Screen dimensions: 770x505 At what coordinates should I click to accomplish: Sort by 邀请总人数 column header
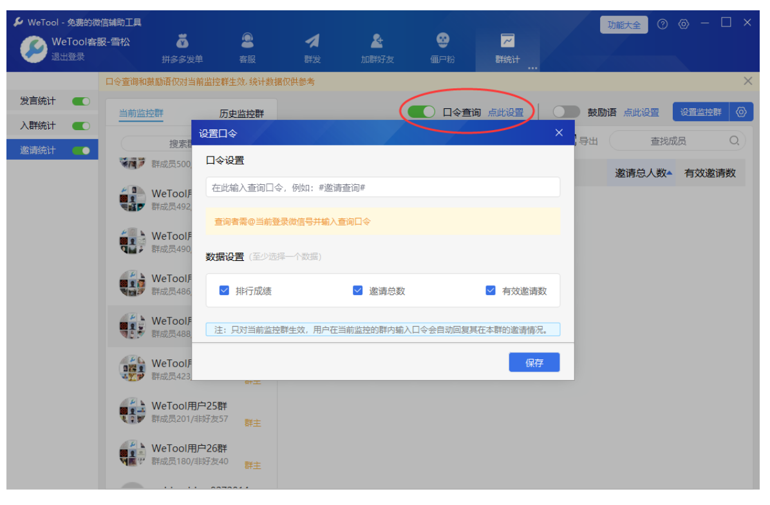pyautogui.click(x=641, y=173)
